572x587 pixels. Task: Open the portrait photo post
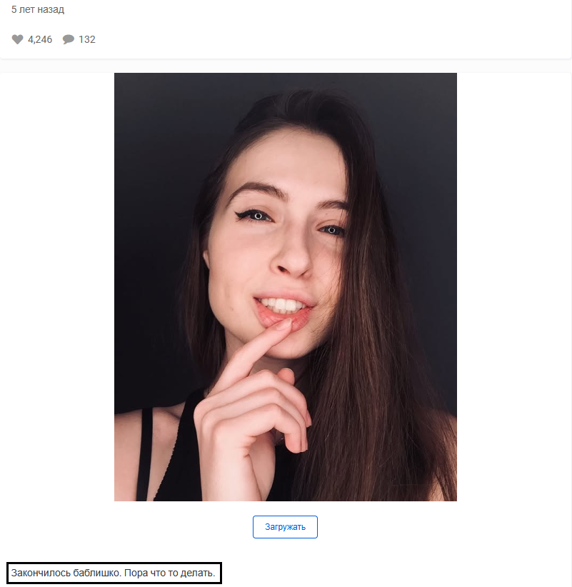pos(285,287)
